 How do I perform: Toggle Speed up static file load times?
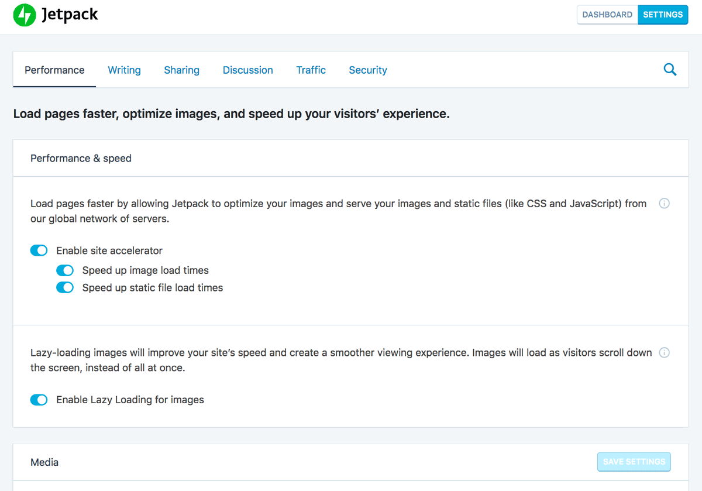(x=65, y=288)
